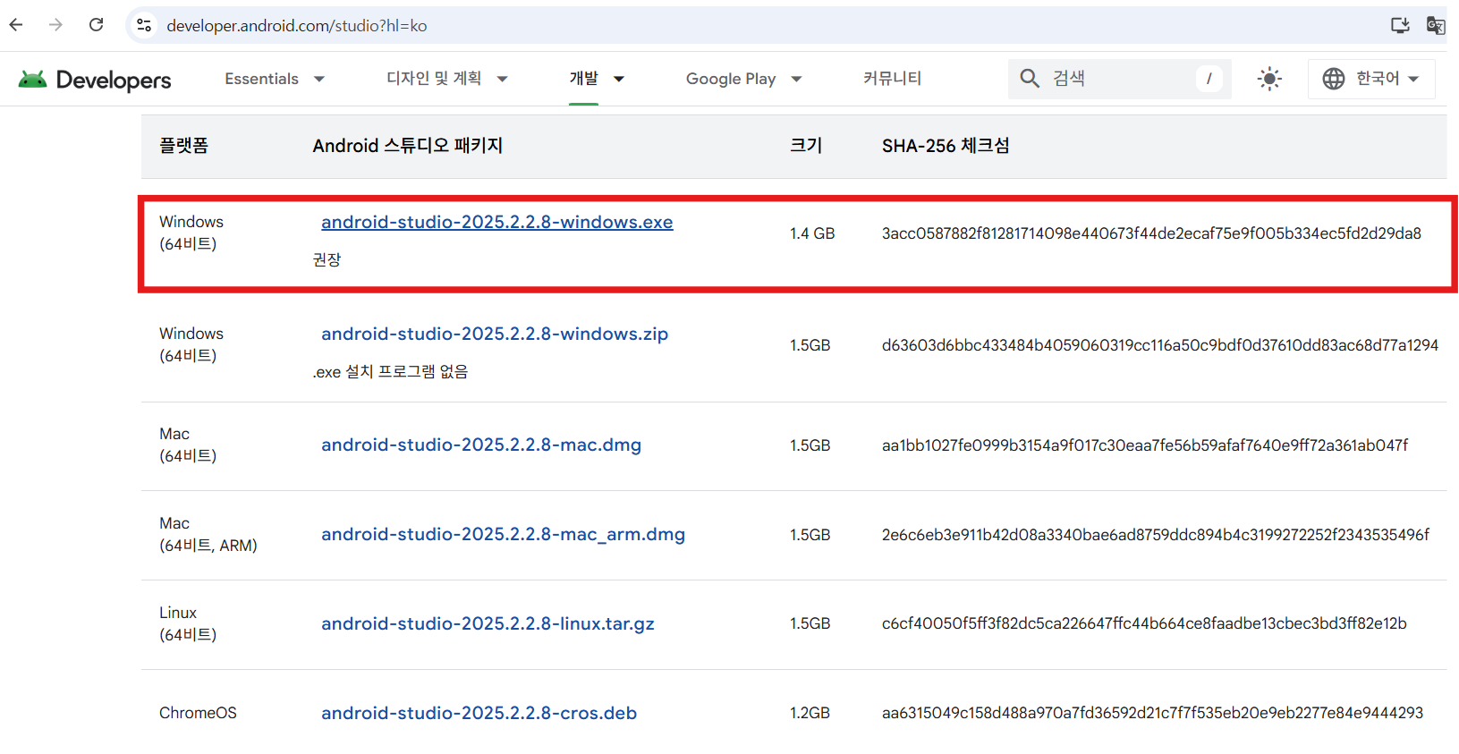1459x754 pixels.
Task: Click the checksum starting with aa1bb1027
Action: (x=1145, y=445)
